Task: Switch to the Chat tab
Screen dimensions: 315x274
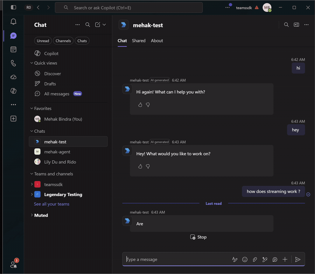Action: pyautogui.click(x=122, y=41)
